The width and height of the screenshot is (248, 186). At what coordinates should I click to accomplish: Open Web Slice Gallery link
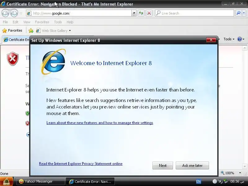(x=52, y=30)
